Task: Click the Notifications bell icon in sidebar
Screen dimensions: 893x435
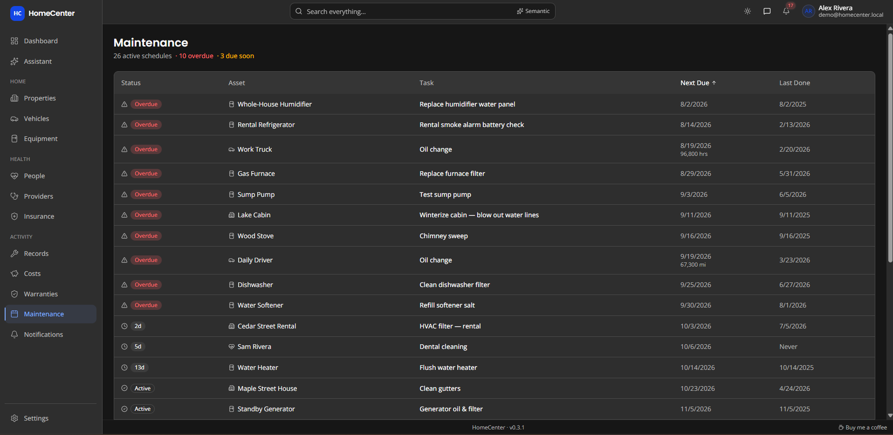Action: click(14, 335)
